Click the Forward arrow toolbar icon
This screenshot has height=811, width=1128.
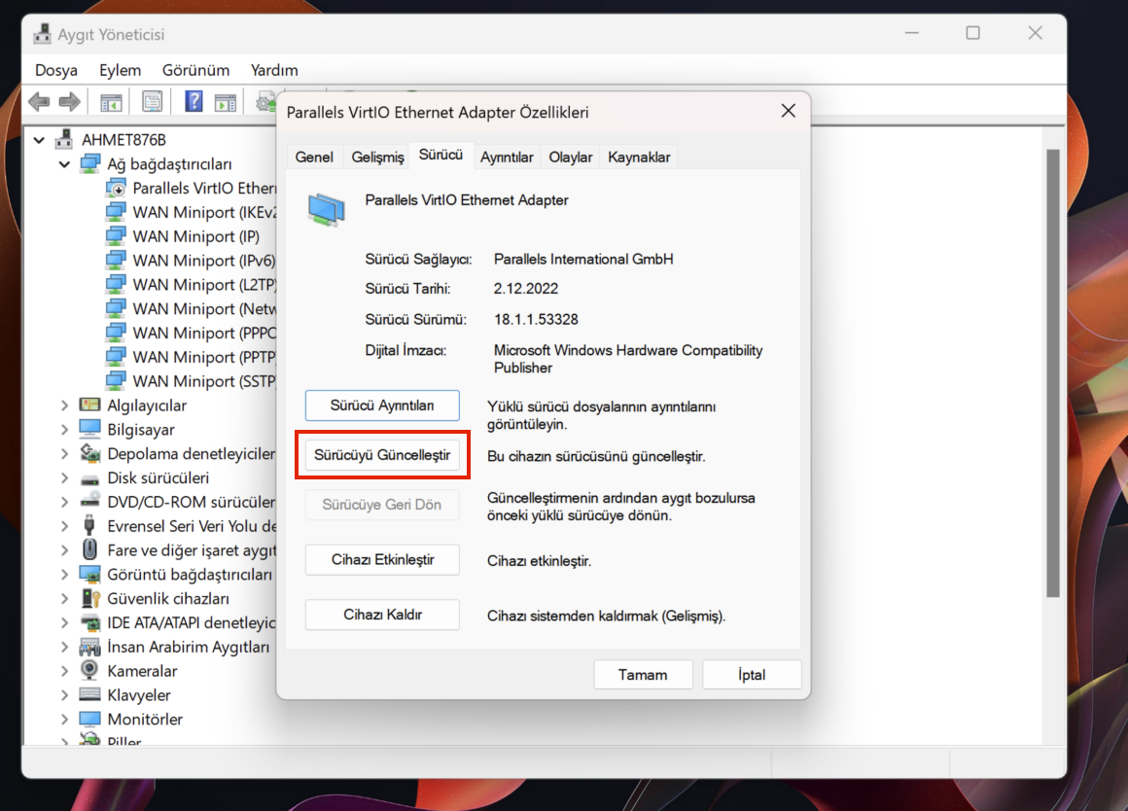(x=70, y=101)
